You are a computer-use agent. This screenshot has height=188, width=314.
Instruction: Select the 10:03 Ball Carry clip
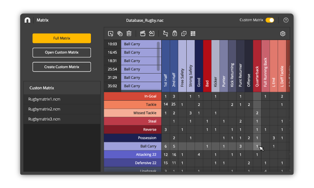pyautogui.click(x=137, y=44)
